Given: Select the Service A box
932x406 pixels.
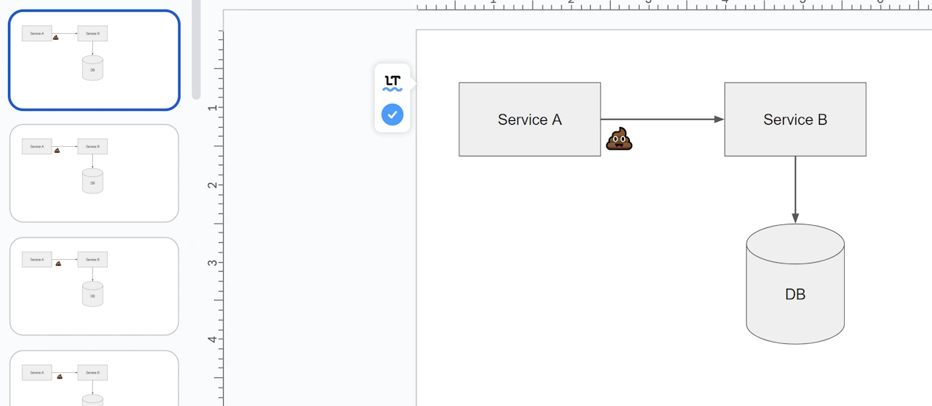Looking at the screenshot, I should 530,119.
